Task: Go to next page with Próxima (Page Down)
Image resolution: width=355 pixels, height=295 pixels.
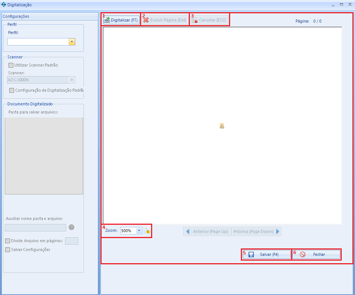Action: (256, 231)
